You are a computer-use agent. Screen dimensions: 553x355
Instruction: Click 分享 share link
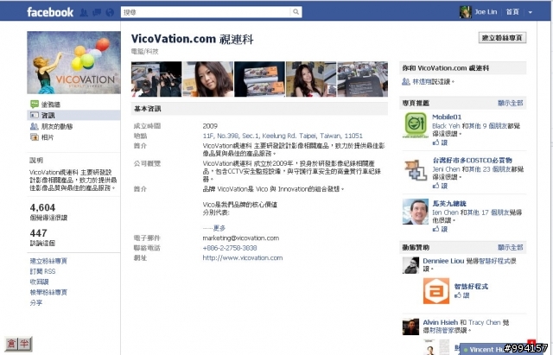36,302
